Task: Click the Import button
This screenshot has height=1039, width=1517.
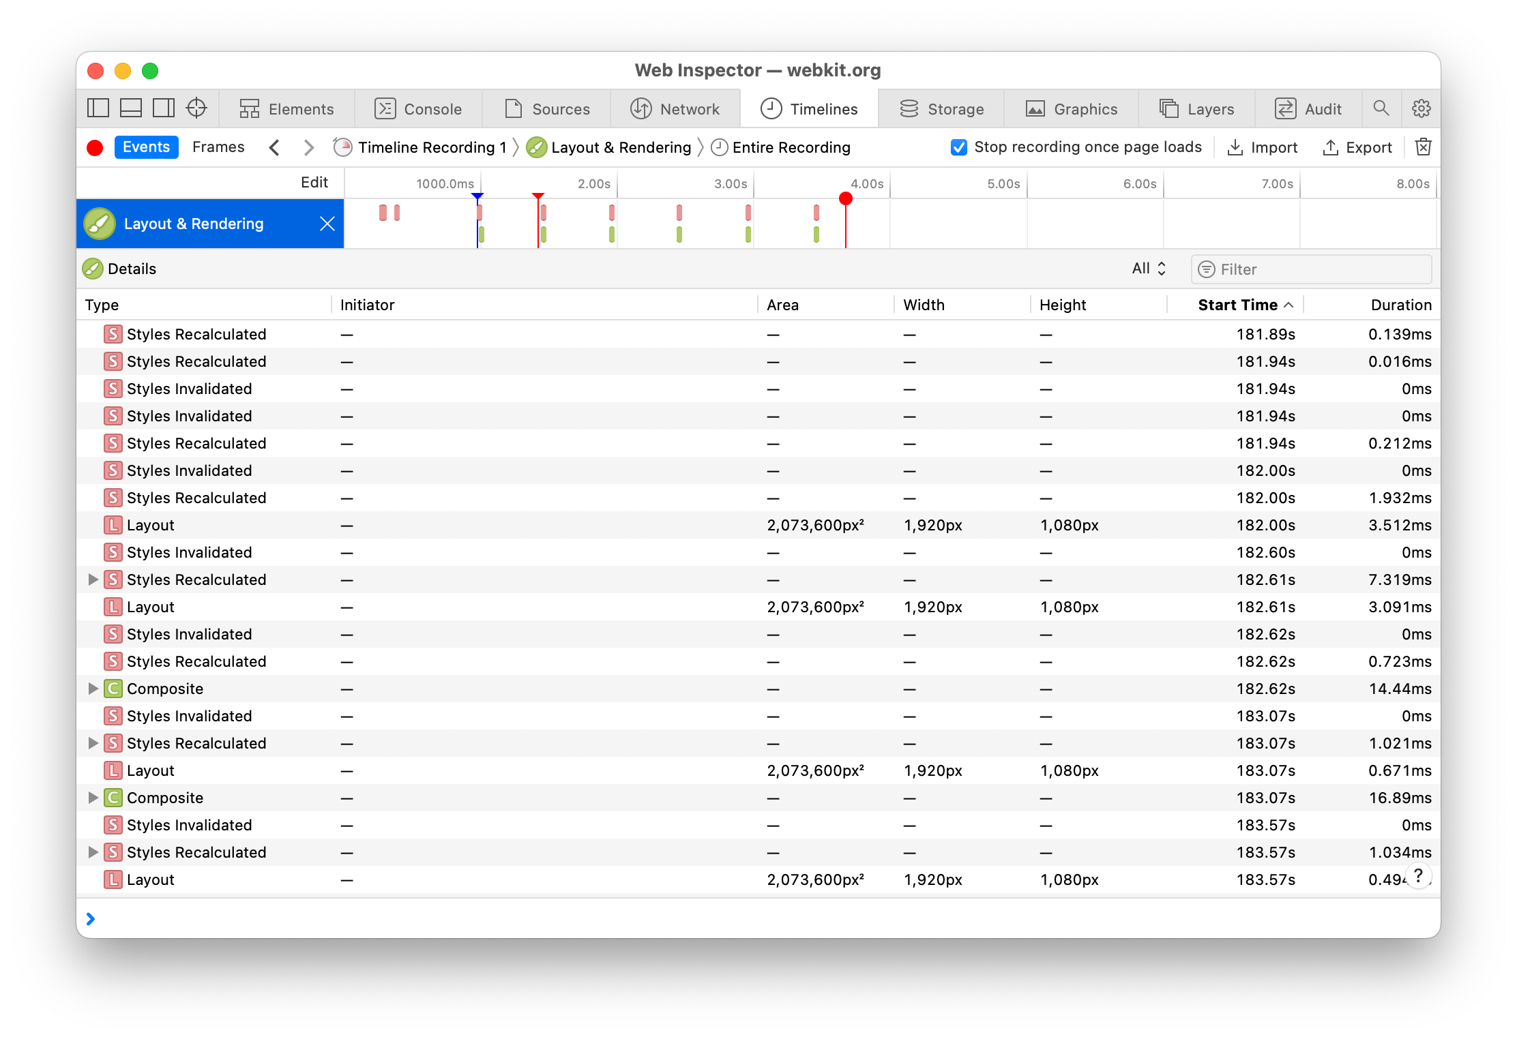Action: coord(1263,147)
